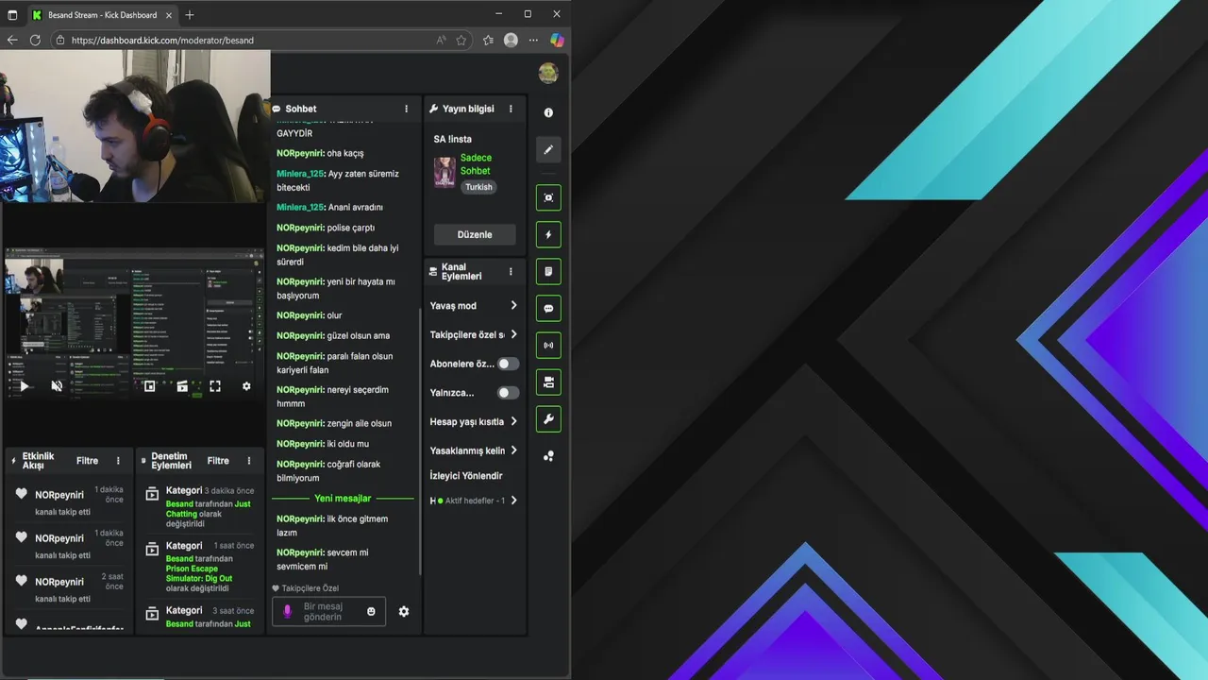
Task: Click Prison Escape Simulator: Dig Out text
Action: (198, 573)
